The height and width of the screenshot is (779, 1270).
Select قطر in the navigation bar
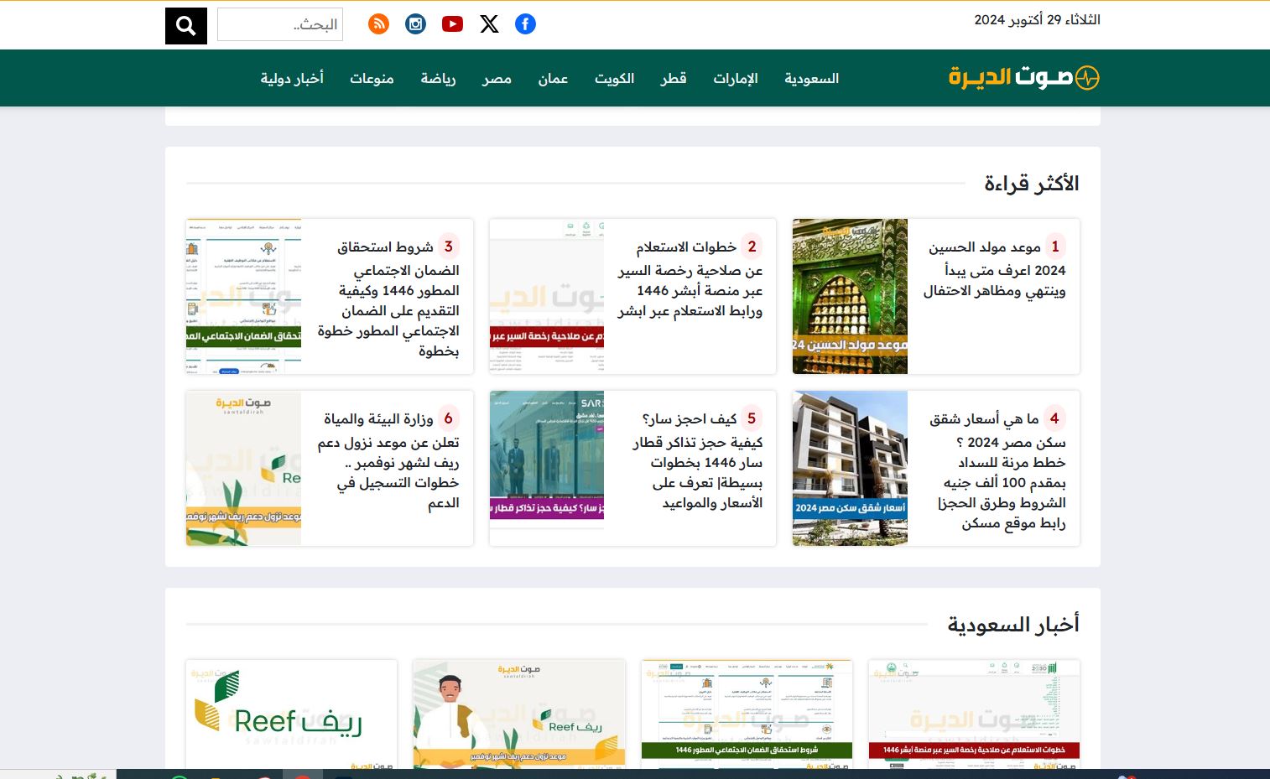tap(673, 79)
